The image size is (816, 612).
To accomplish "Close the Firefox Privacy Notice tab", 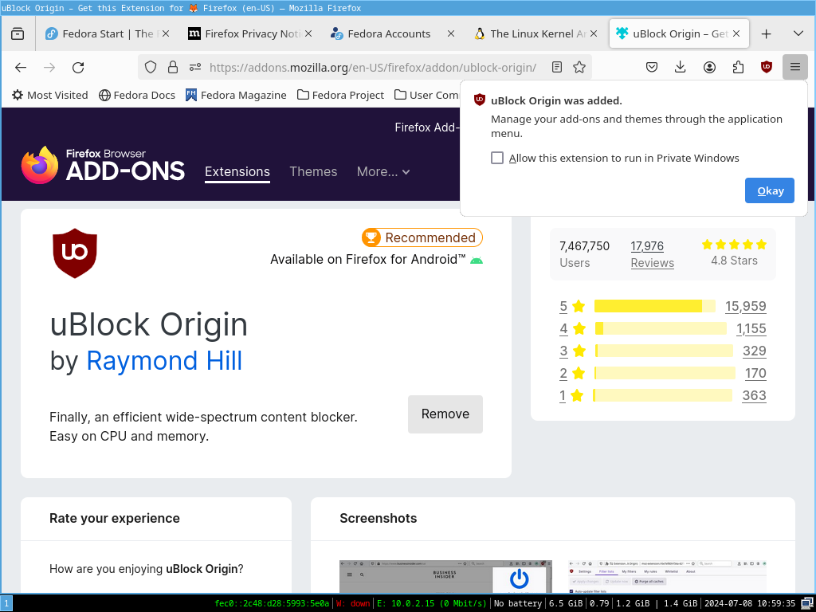I will click(308, 33).
